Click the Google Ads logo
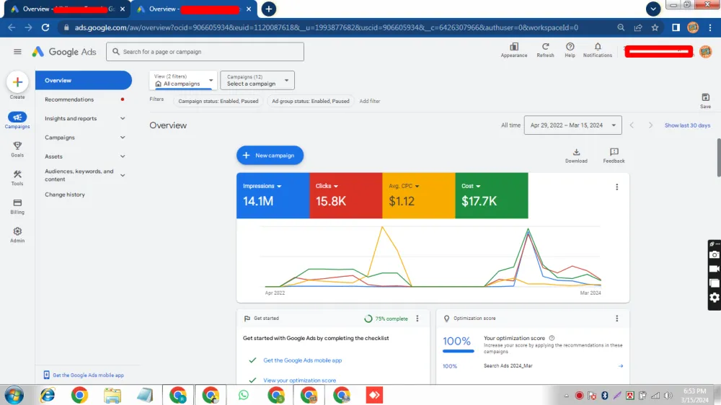 click(x=64, y=52)
